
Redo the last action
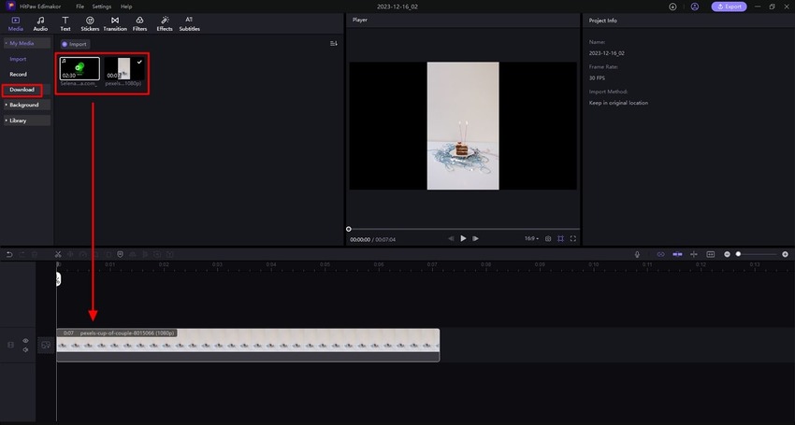(x=22, y=254)
